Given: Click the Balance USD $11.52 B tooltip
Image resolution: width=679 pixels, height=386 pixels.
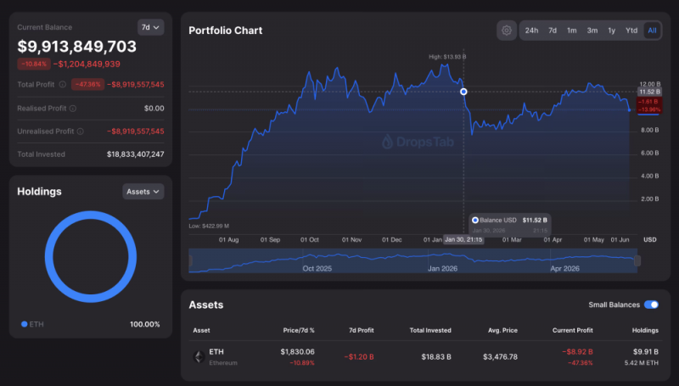Looking at the screenshot, I should coord(510,225).
